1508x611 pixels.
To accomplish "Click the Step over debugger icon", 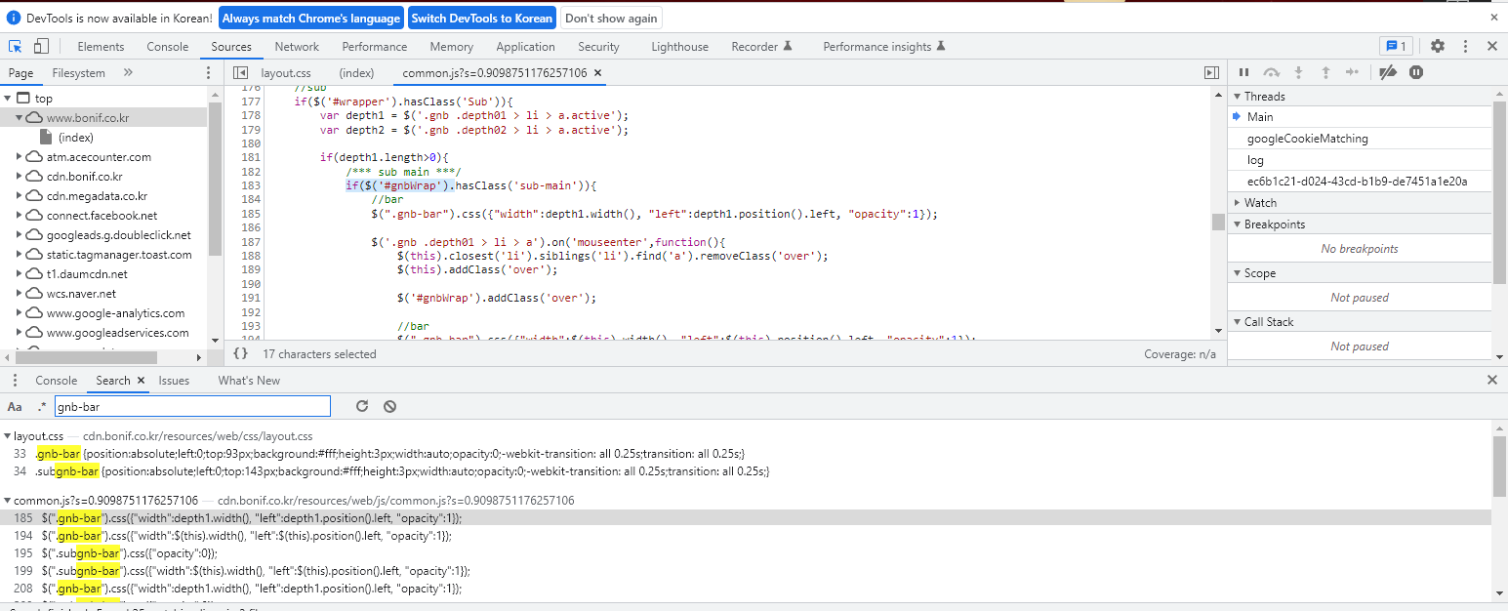I will 1271,72.
